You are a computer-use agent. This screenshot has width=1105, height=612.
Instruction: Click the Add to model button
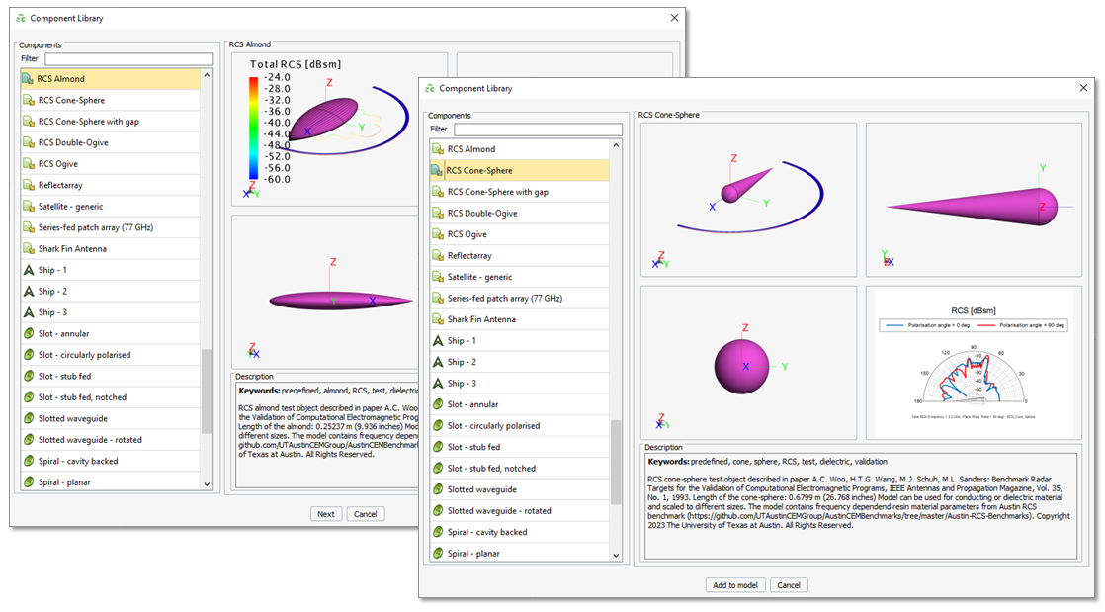[x=735, y=585]
